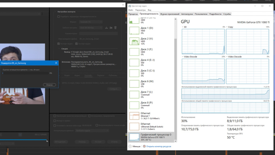Screen dimensions: 275x155
Task: Open the Файл menu in Task Manager
Action: [131, 10]
